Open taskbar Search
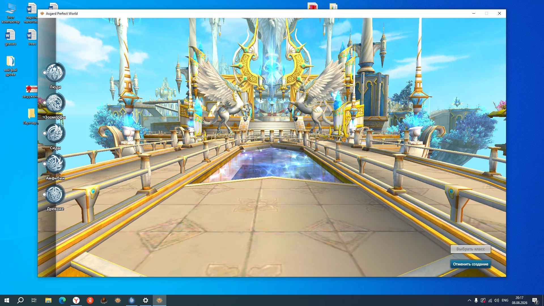Image resolution: width=544 pixels, height=306 pixels. coord(20,300)
